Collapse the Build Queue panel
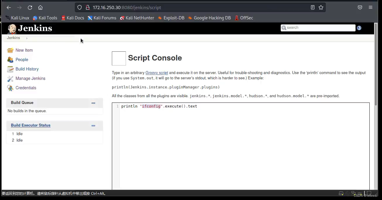This screenshot has height=200, width=382. 93,103
